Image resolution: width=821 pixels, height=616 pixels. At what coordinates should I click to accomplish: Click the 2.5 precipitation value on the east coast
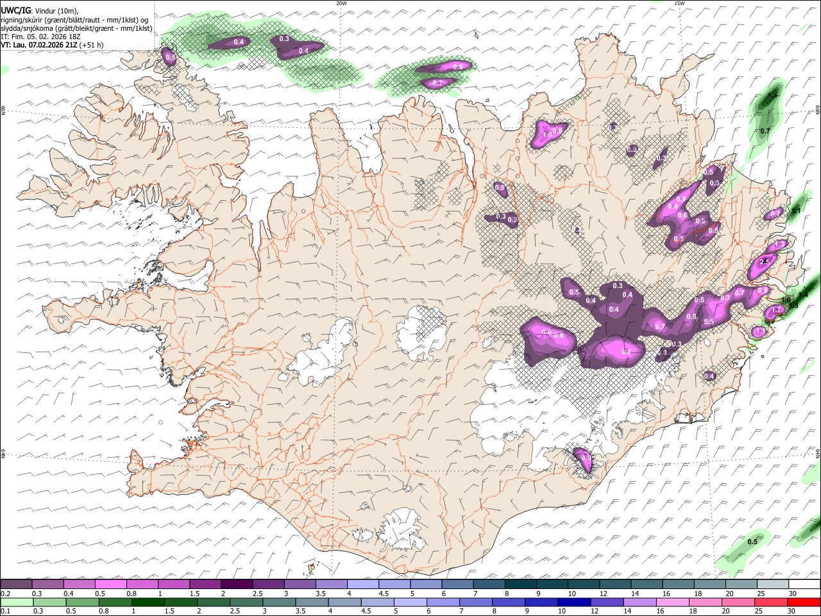(x=764, y=262)
